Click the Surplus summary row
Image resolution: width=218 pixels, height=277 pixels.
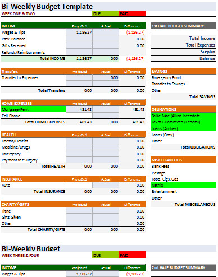[x=183, y=52]
